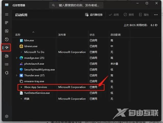This screenshot has width=163, height=123.
Task: Open the hamburger navigation menu
Action: tap(7, 14)
